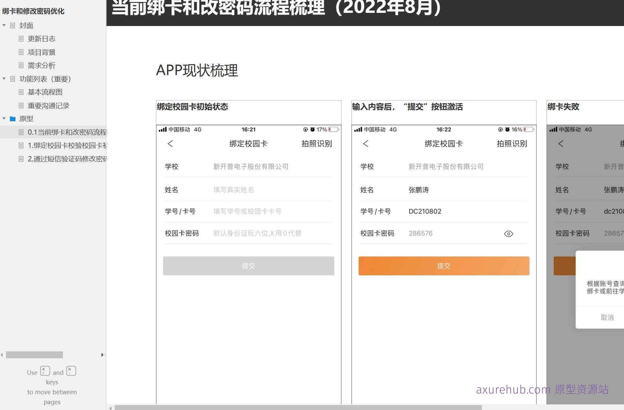The width and height of the screenshot is (624, 410).
Task: Click 拍照识别 in first phone mockup
Action: pyautogui.click(x=316, y=144)
